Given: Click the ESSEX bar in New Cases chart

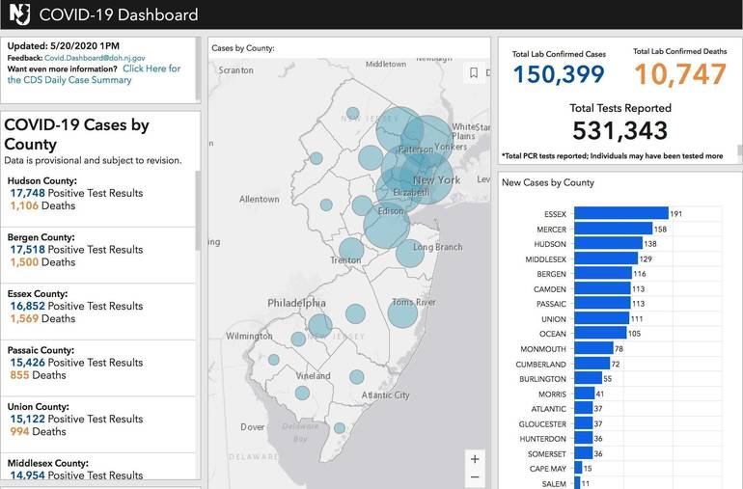Looking at the screenshot, I should click(x=620, y=214).
